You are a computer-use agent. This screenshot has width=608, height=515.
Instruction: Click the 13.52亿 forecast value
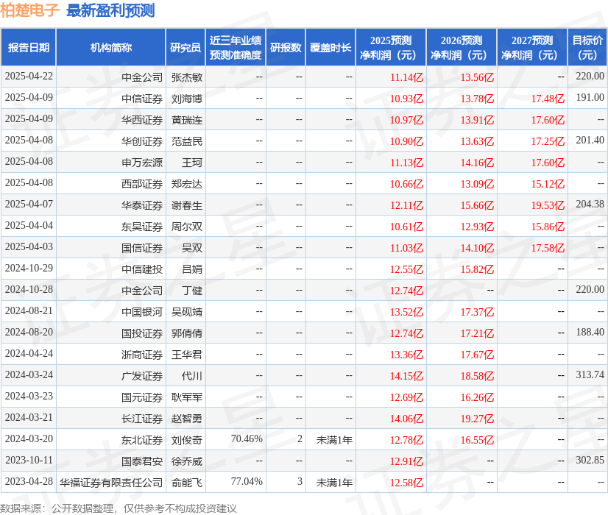click(x=406, y=311)
